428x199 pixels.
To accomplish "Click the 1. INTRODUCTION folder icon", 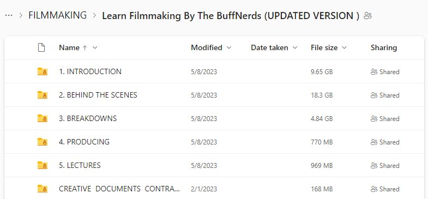I will click(x=43, y=71).
